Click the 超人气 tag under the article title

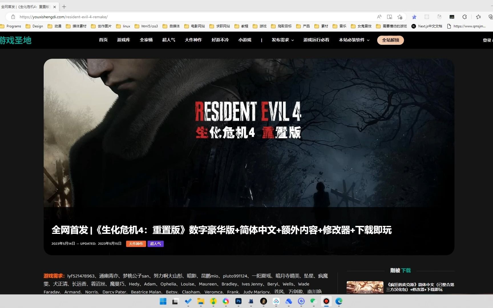[x=155, y=244]
